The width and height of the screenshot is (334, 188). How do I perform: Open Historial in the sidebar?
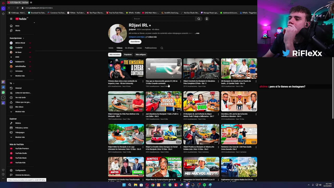tap(18, 88)
